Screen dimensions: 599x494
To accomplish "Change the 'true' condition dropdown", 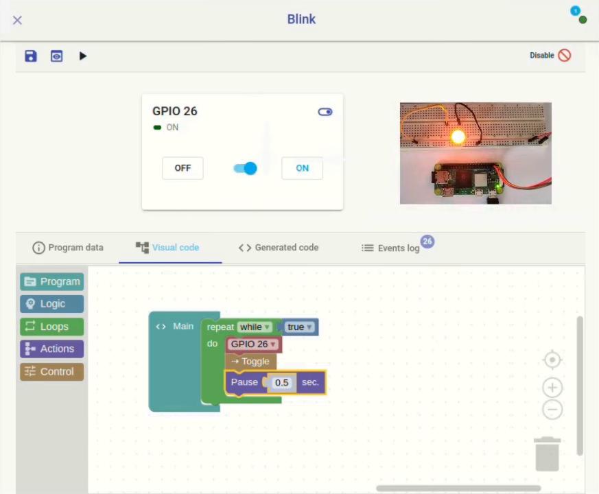I will [x=298, y=327].
